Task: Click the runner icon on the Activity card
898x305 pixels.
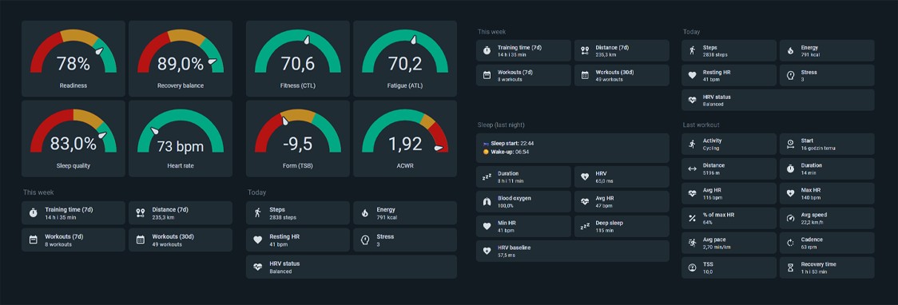Action: tap(693, 145)
